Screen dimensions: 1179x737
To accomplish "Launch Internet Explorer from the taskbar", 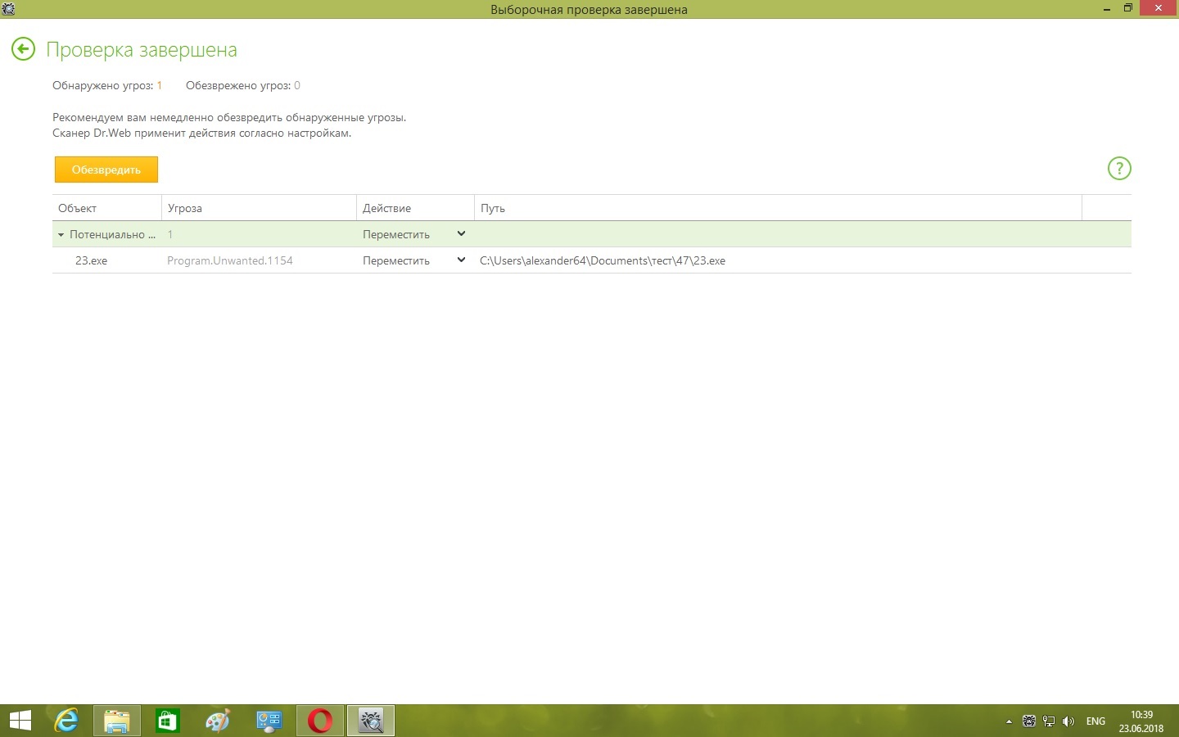I will click(x=66, y=721).
